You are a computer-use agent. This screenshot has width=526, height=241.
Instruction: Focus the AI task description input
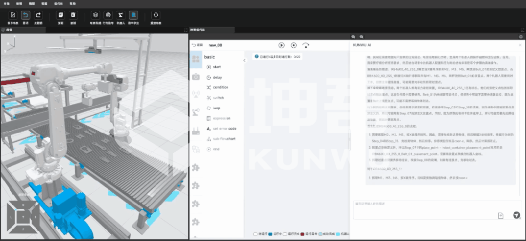[x=438, y=210]
